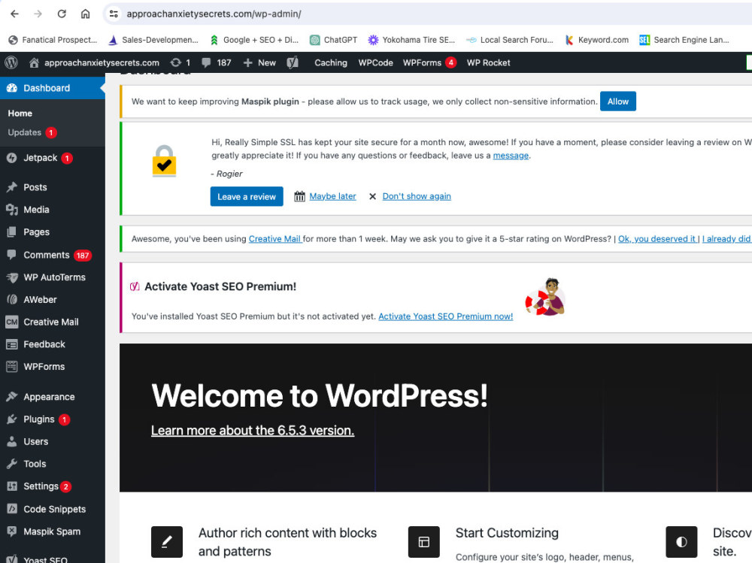The width and height of the screenshot is (752, 563).
Task: Open Caching admin bar menu
Action: point(331,63)
